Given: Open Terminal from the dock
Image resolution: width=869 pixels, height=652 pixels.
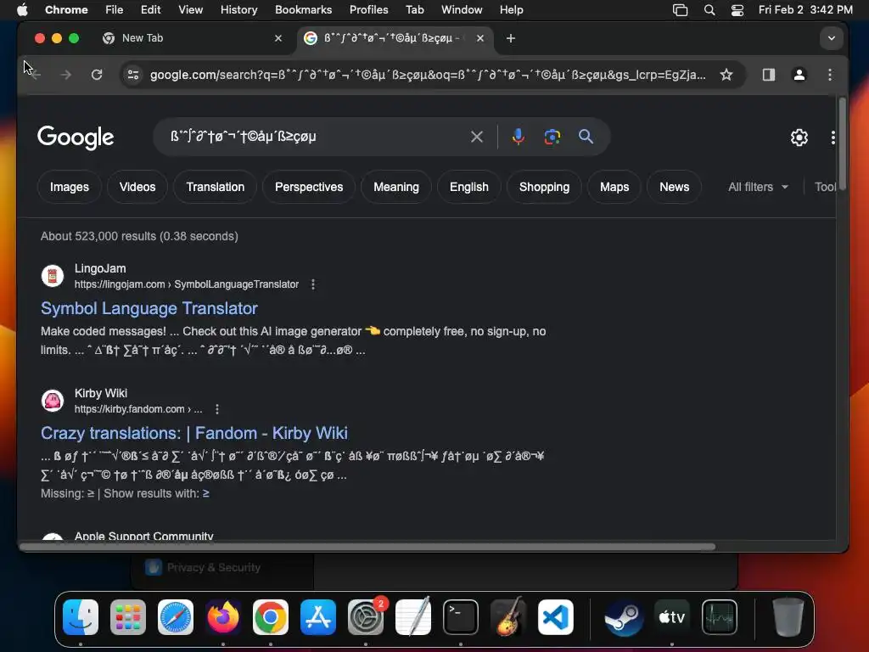Looking at the screenshot, I should point(461,617).
